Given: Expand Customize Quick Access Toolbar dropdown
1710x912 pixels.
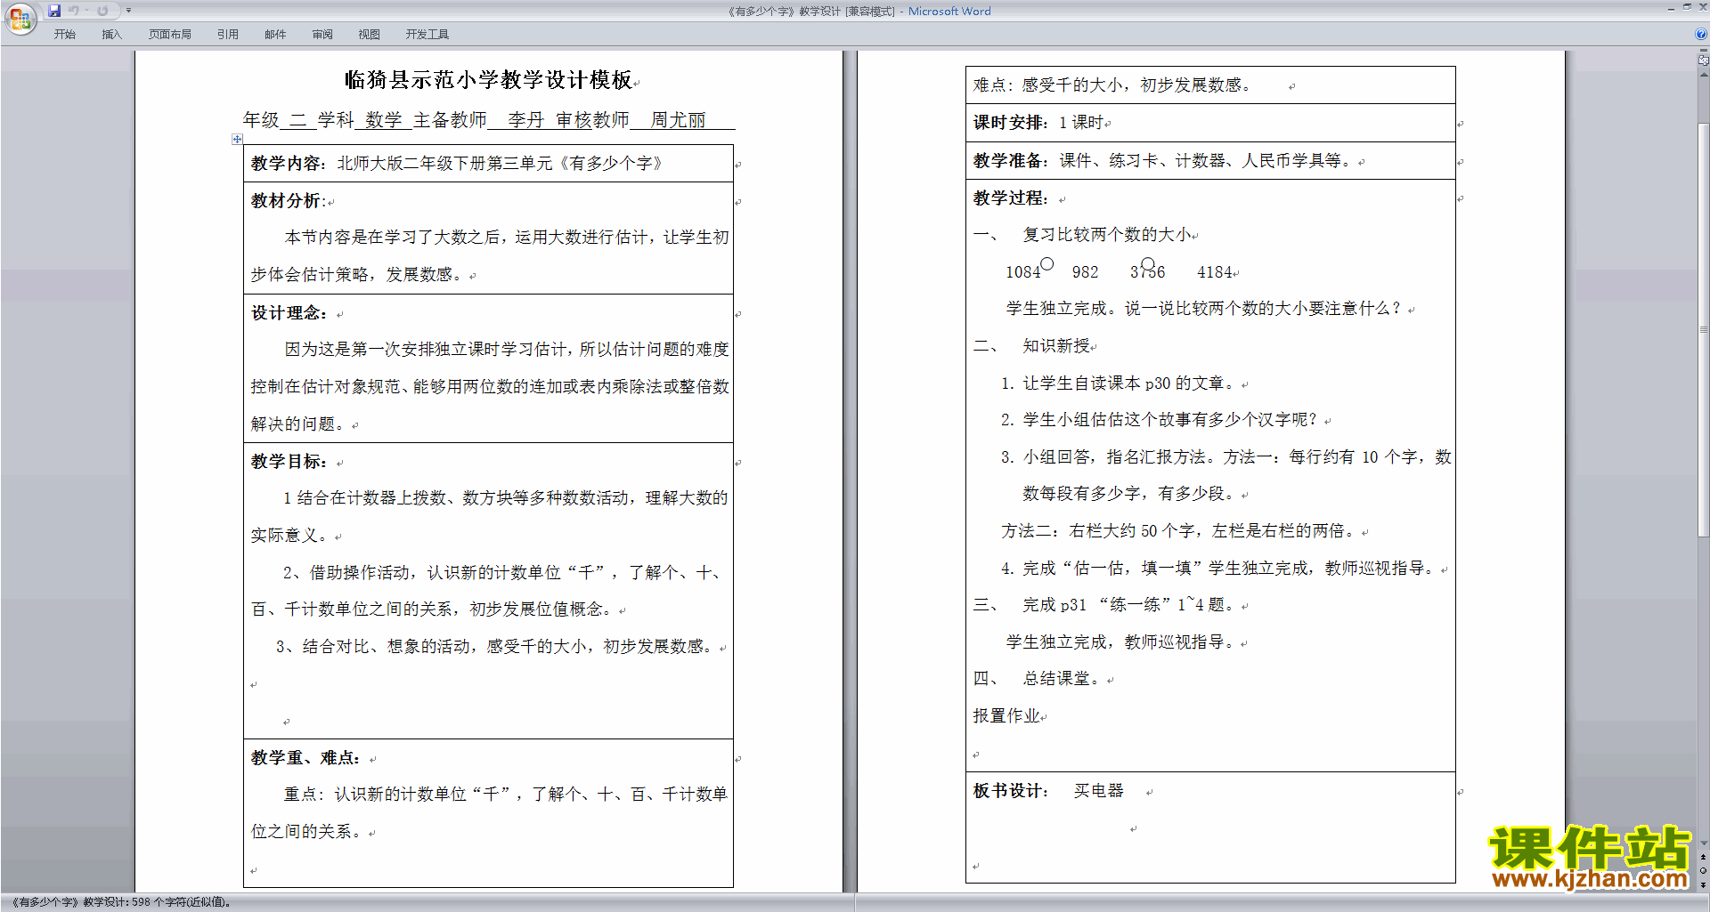Looking at the screenshot, I should [x=128, y=11].
